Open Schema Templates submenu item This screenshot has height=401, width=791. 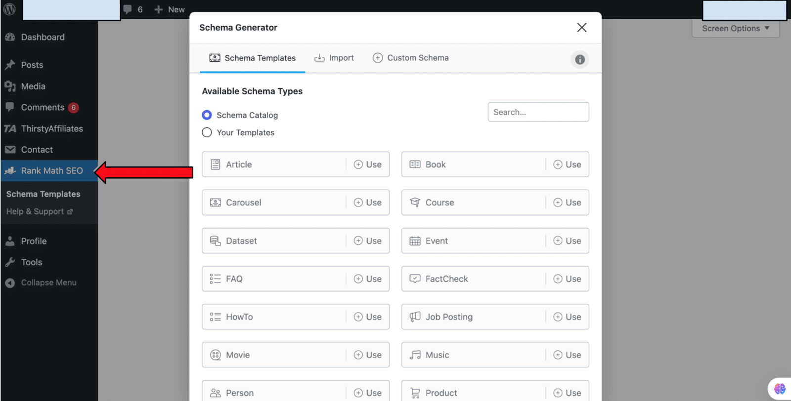click(x=43, y=194)
